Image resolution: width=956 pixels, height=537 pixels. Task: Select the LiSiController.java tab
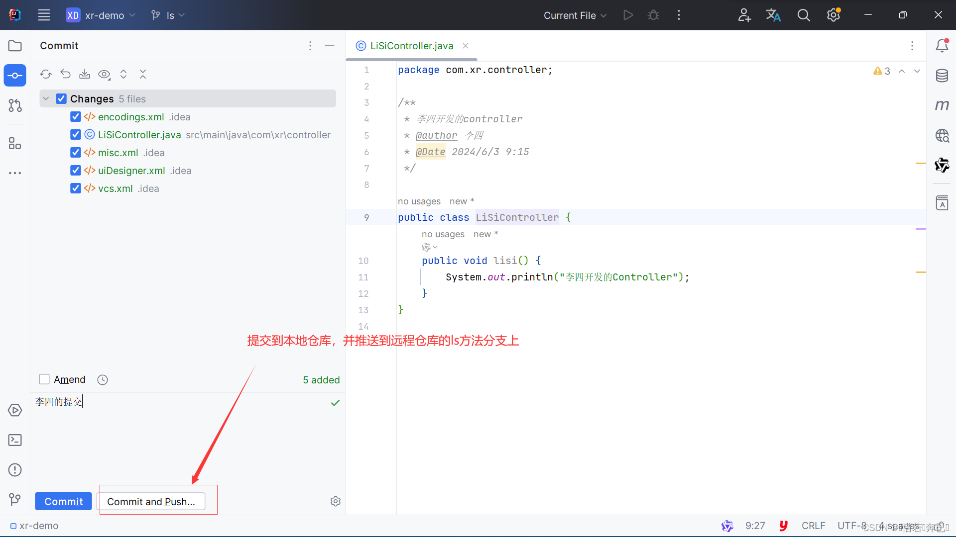tap(410, 46)
